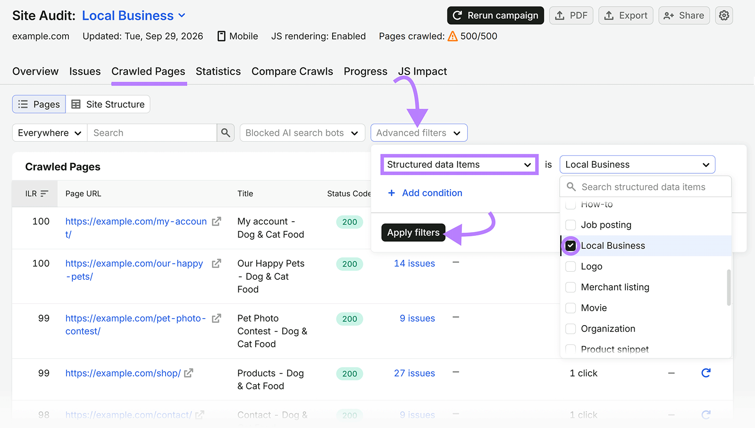Viewport: 755px width, 428px height.
Task: Click the 200 status badge for my-account
Action: click(350, 222)
